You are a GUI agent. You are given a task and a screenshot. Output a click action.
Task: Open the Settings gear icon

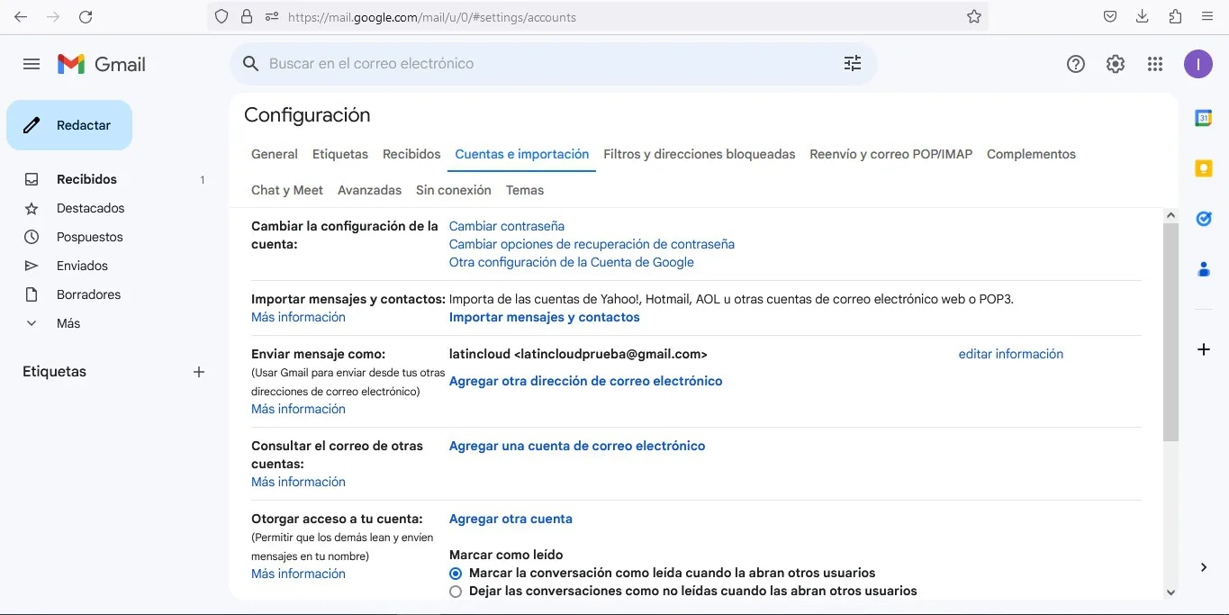1116,64
